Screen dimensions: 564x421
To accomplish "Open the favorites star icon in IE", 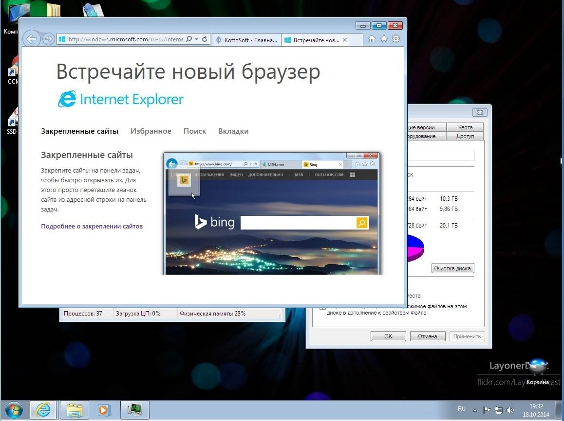I will pyautogui.click(x=384, y=38).
